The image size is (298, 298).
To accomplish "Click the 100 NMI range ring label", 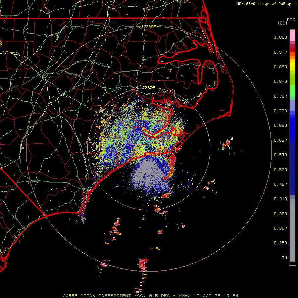I will 149,26.
